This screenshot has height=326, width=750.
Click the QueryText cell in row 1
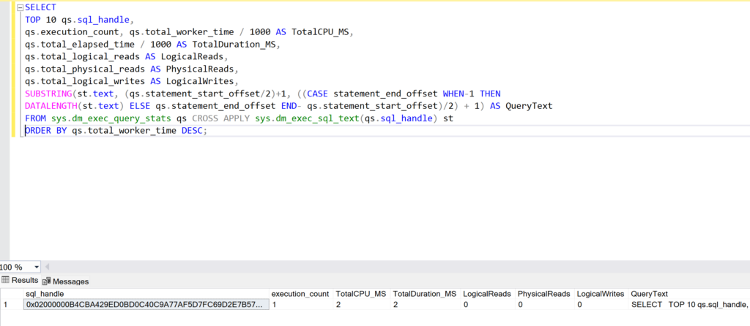[688, 305]
